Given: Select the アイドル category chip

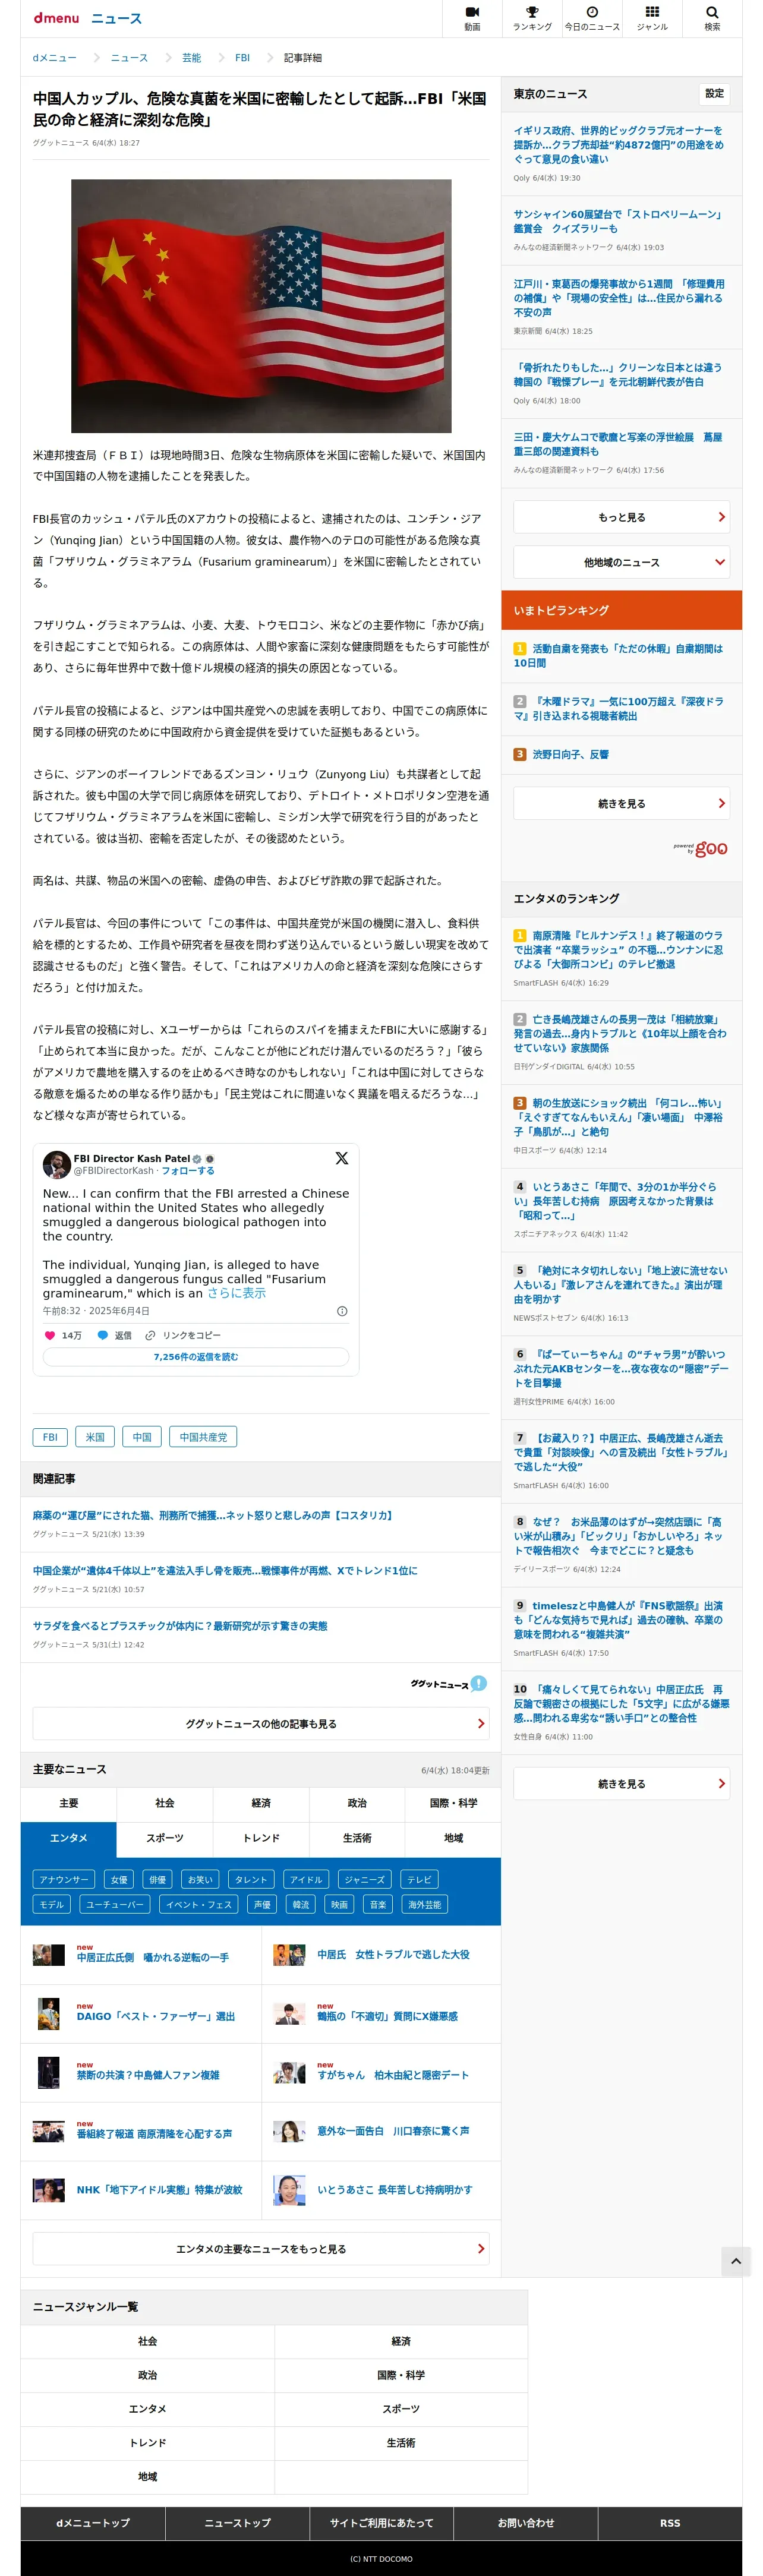Looking at the screenshot, I should (x=306, y=1879).
